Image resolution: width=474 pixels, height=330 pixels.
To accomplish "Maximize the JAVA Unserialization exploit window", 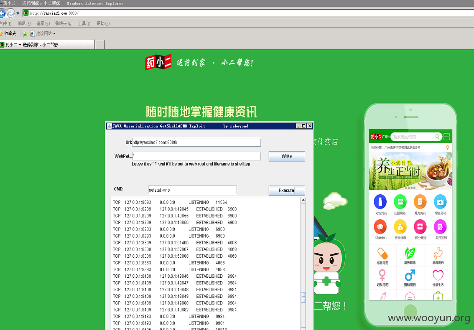I will (304, 126).
